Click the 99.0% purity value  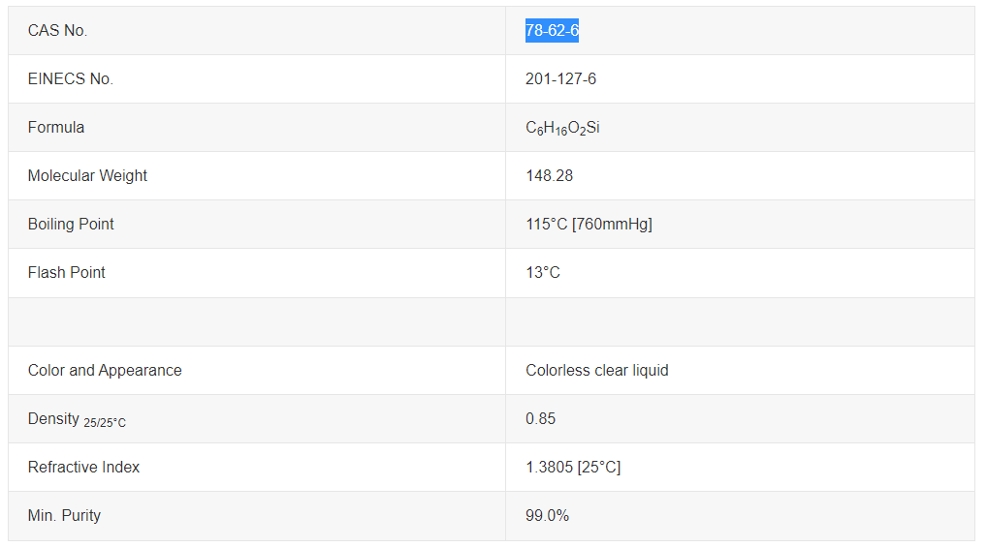pos(547,516)
